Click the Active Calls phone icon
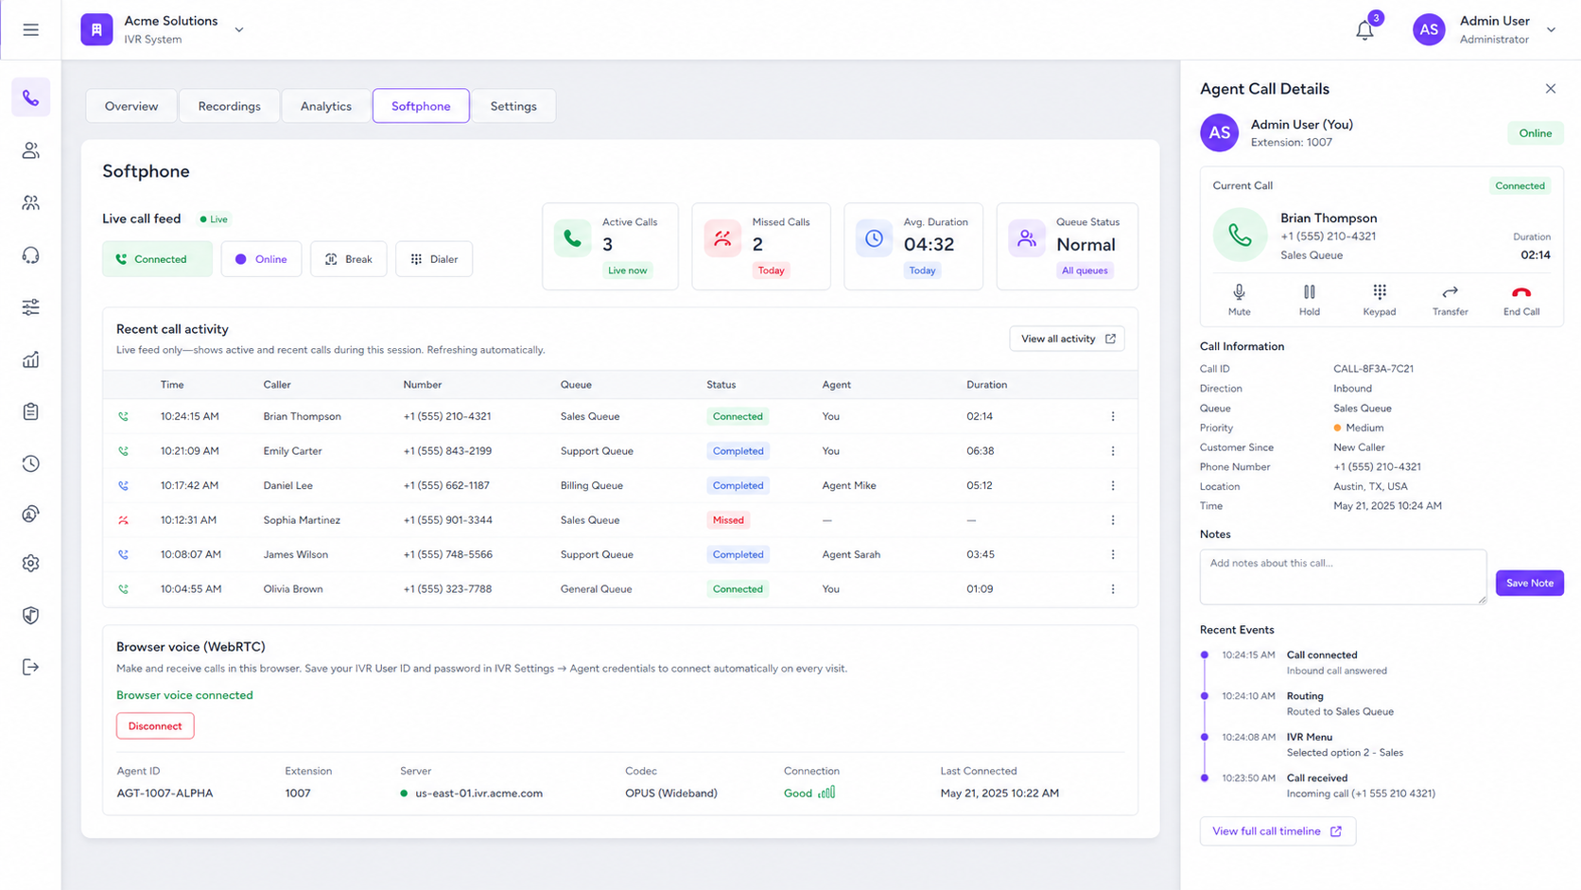The width and height of the screenshot is (1581, 890). click(572, 238)
